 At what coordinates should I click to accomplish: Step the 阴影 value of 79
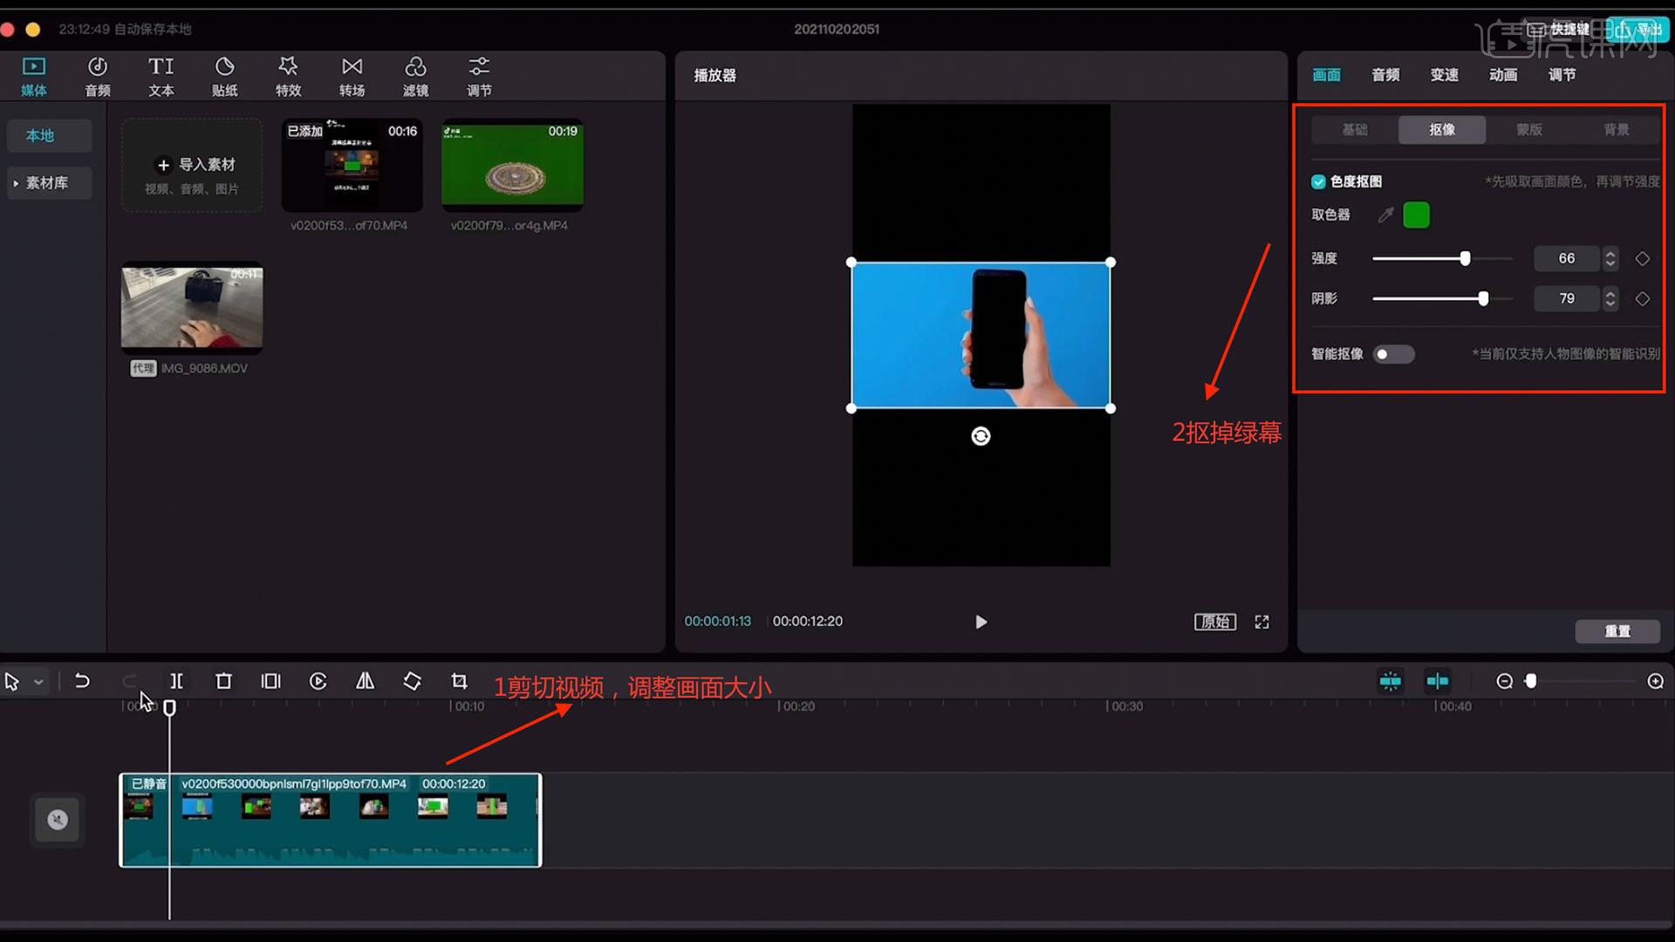click(1610, 298)
